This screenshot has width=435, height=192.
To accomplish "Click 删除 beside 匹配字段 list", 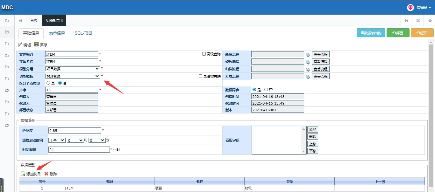I will (x=313, y=137).
